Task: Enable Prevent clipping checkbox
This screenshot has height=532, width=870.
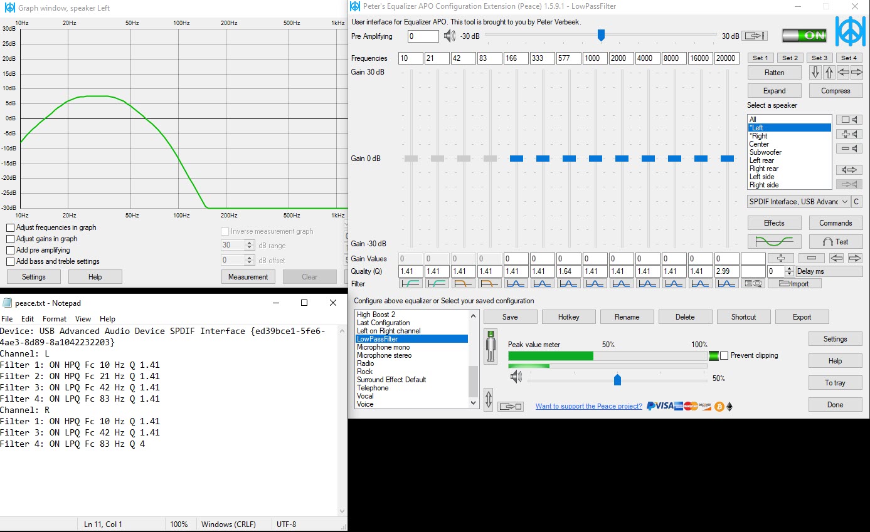Action: pos(724,355)
